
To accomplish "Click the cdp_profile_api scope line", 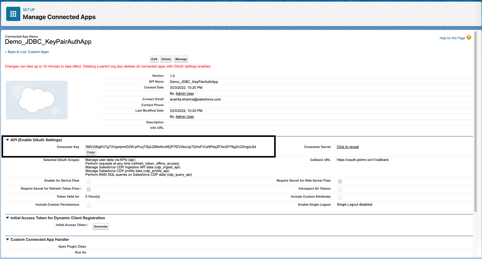I will (127, 171).
